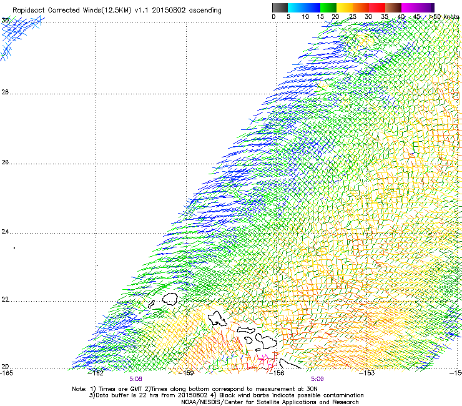Click the '>50 knots' legend label
Image resolution: width=462 pixels, height=406 pixels.
point(445,17)
